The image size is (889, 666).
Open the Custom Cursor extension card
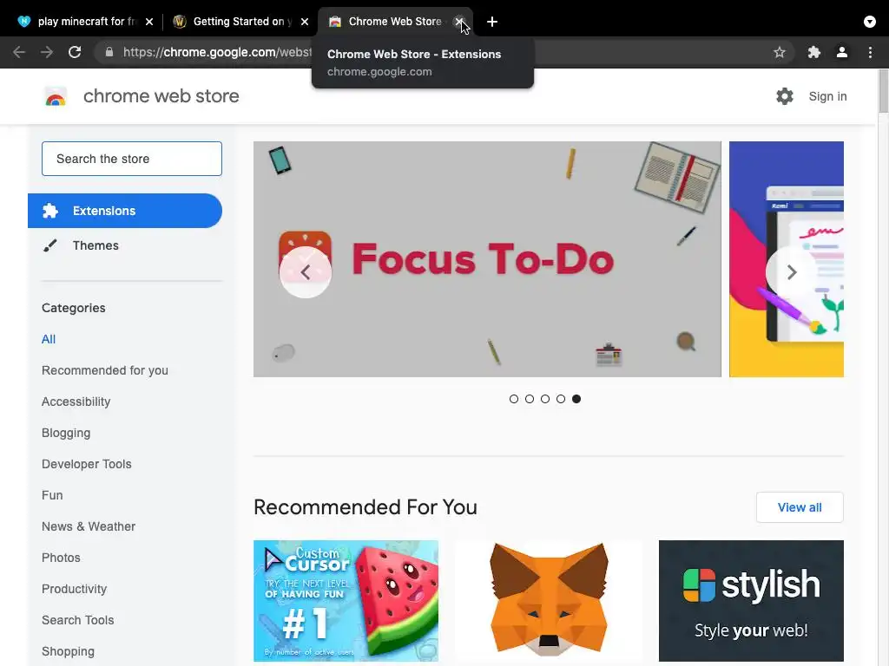click(x=346, y=601)
